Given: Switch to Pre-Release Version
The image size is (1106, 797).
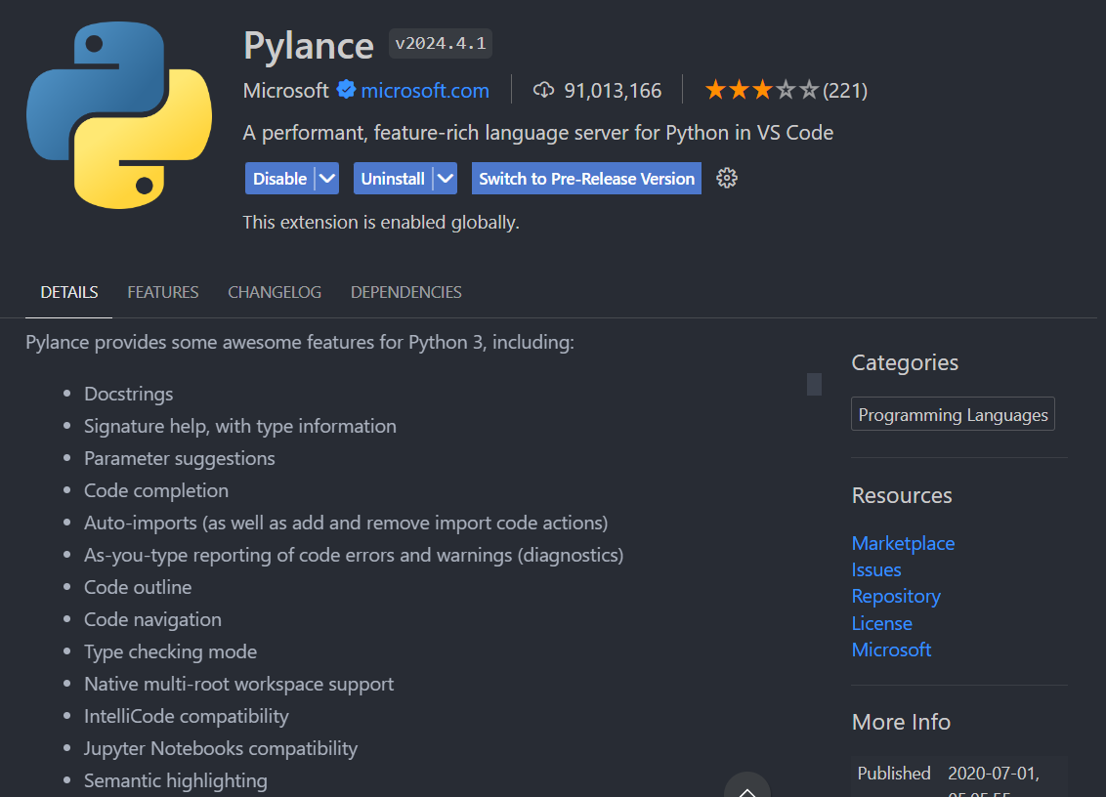Looking at the screenshot, I should click(x=586, y=179).
